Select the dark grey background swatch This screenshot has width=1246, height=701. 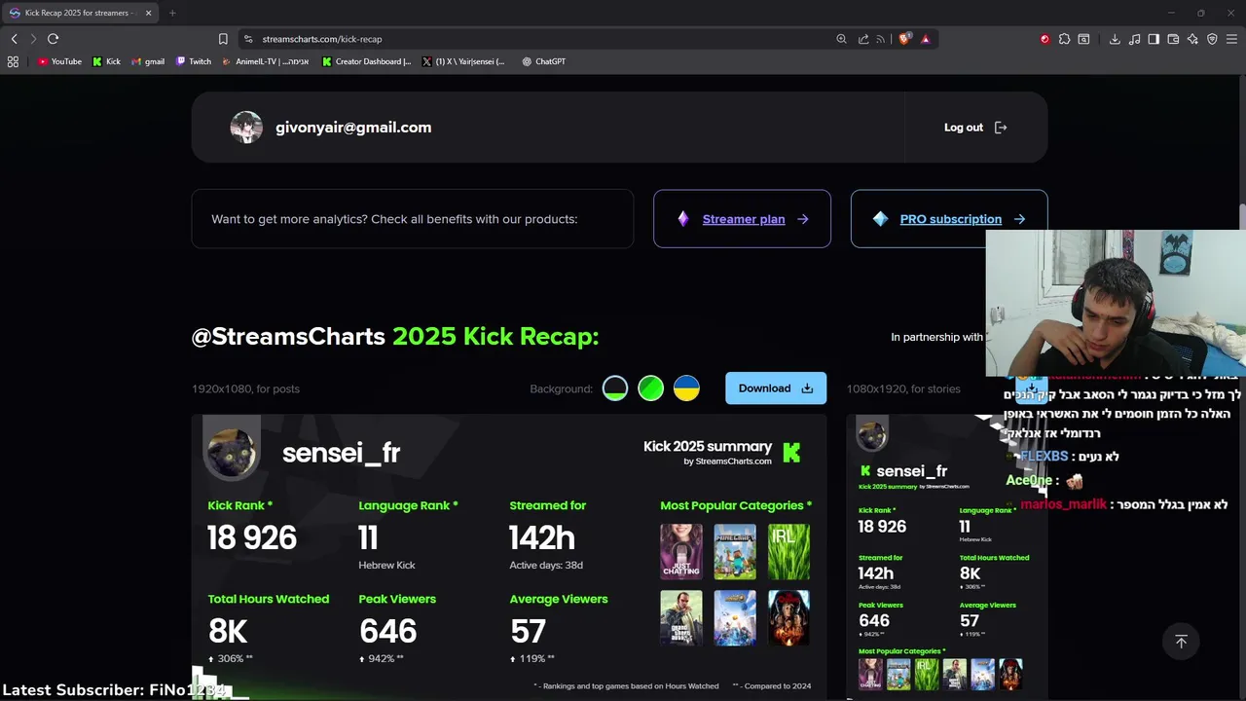coord(615,388)
